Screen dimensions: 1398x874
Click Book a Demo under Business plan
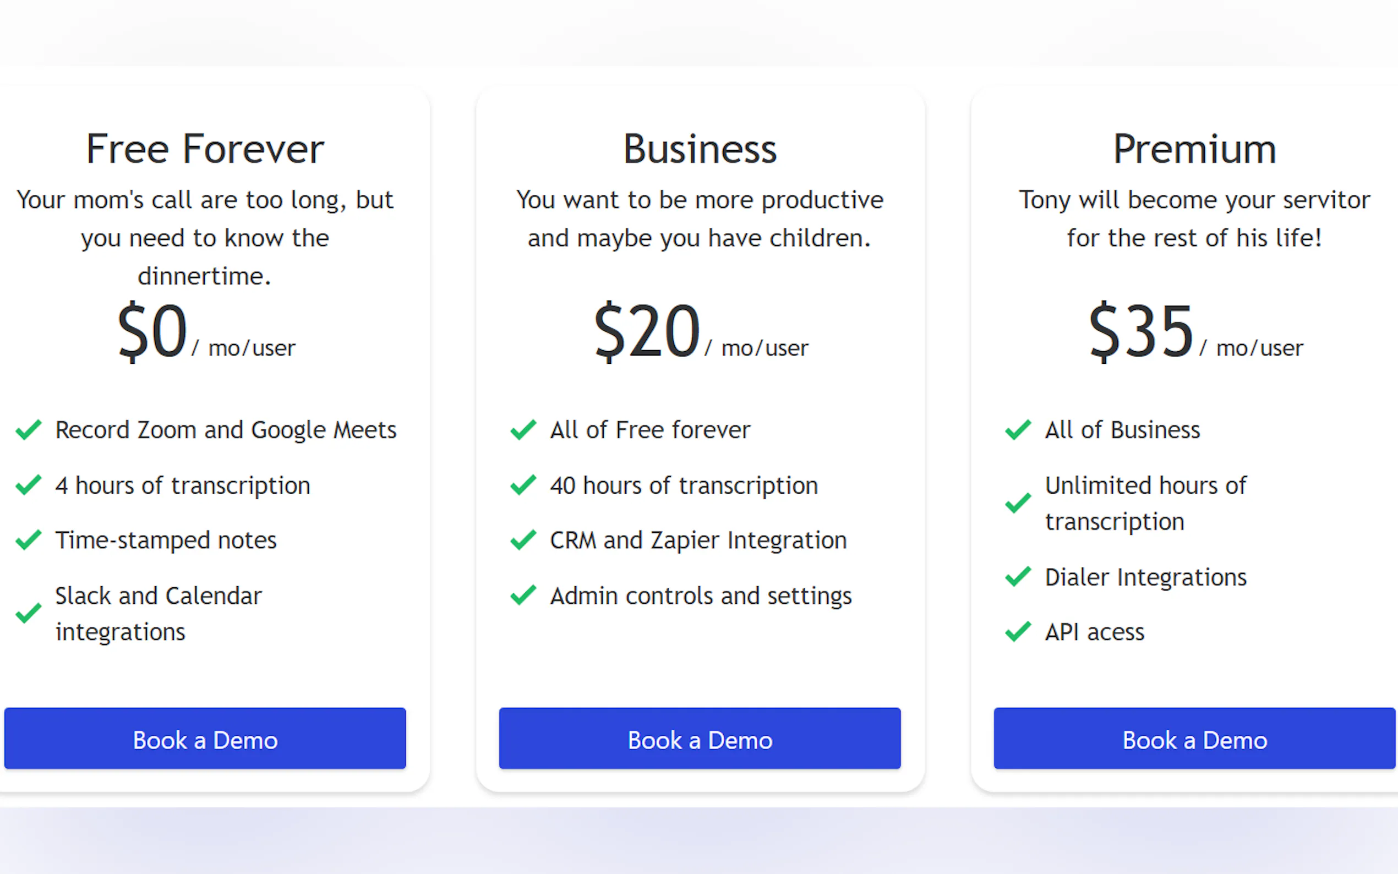pyautogui.click(x=700, y=738)
